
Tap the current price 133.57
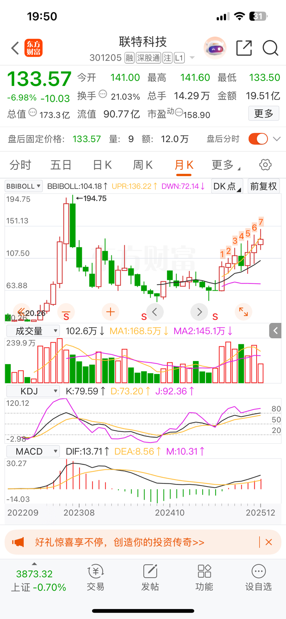point(39,79)
